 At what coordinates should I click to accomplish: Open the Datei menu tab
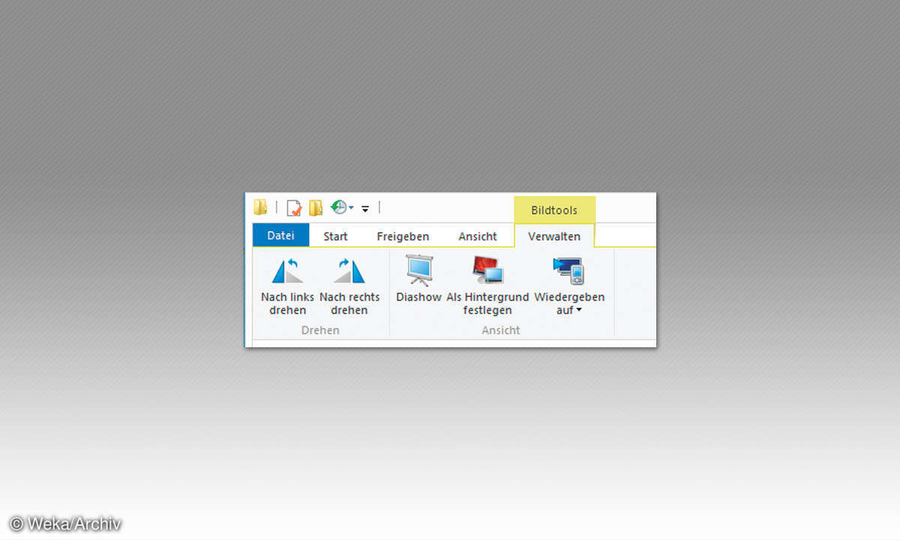tap(280, 235)
